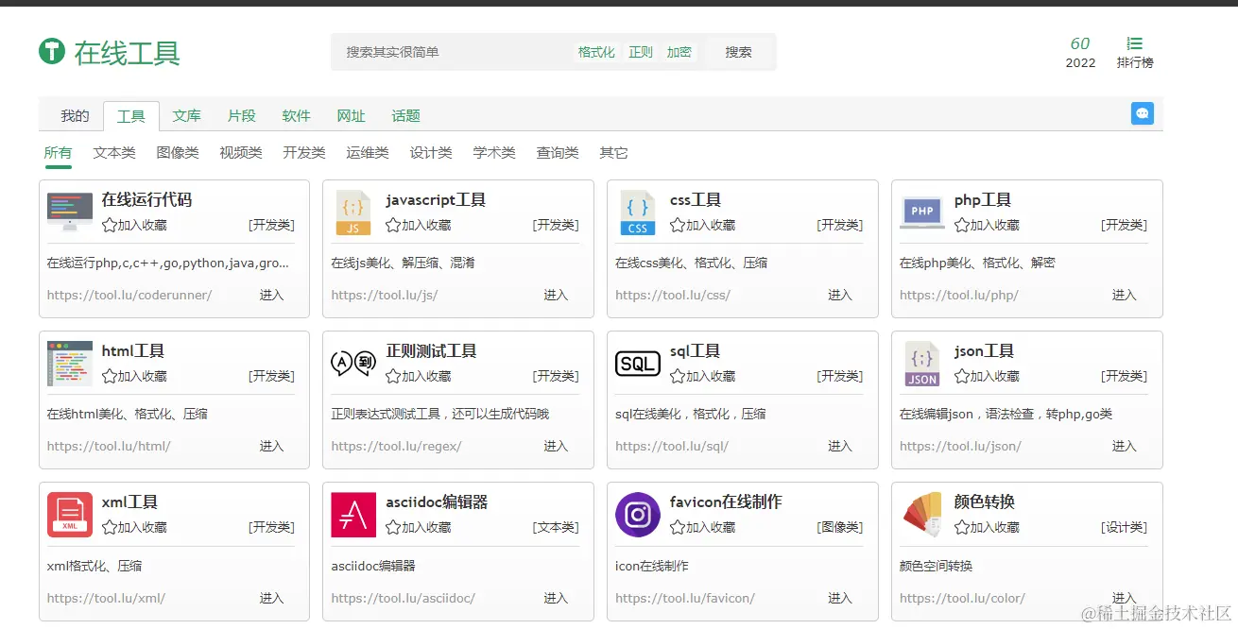Viewport: 1238px width, 629px height.
Task: Filter by 查询类 category
Action: (x=558, y=153)
